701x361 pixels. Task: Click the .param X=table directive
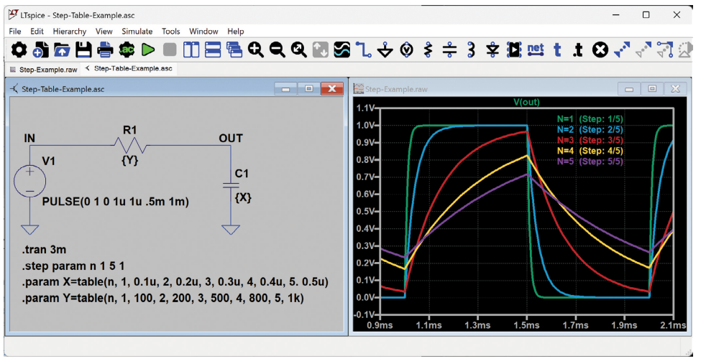[175, 283]
